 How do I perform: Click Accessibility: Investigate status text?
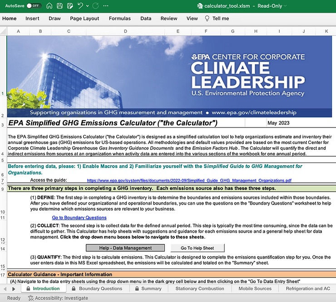tap(61, 298)
